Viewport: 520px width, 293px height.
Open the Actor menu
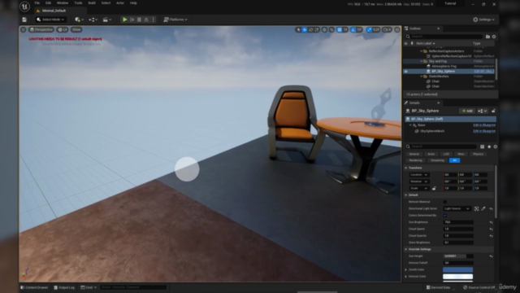pyautogui.click(x=120, y=3)
